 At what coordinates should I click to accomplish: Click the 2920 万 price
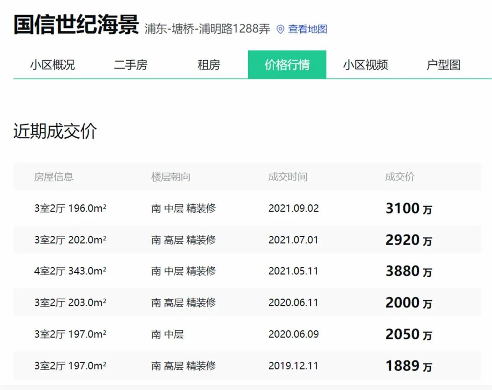409,240
